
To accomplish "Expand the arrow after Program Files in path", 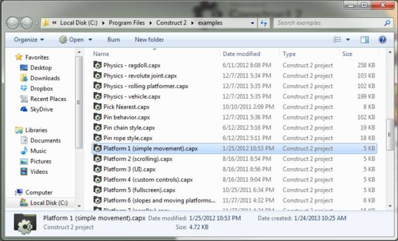I will pyautogui.click(x=150, y=23).
